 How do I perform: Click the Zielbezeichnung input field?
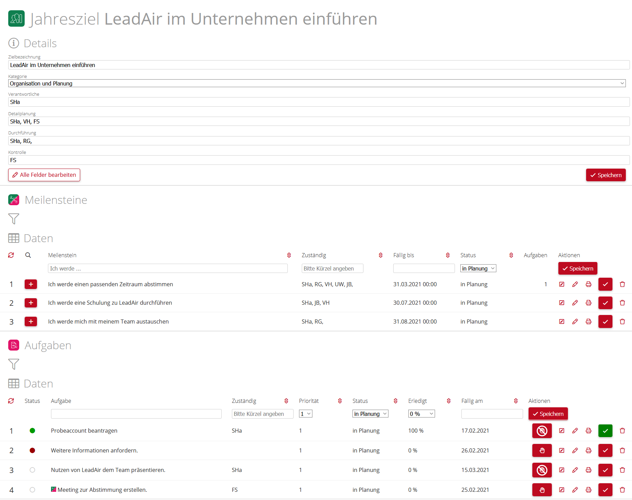(319, 65)
